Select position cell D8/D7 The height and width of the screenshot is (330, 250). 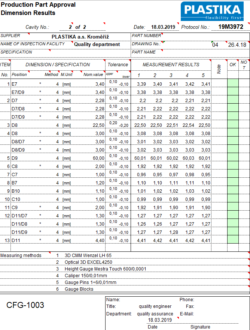tap(18, 142)
